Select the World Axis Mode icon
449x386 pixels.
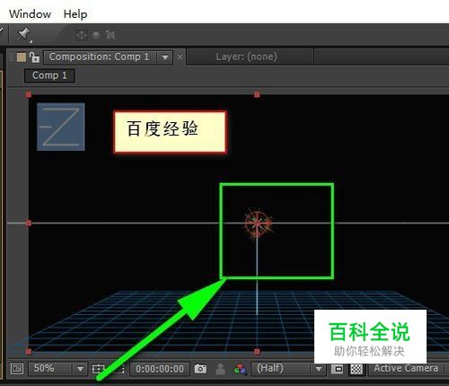click(96, 36)
